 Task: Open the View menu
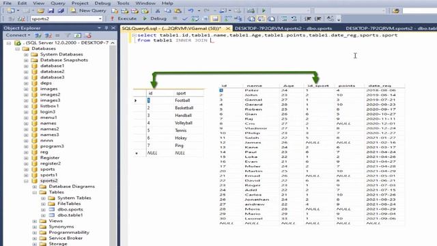point(38,3)
